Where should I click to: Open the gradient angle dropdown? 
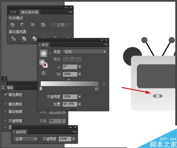click(x=80, y=67)
